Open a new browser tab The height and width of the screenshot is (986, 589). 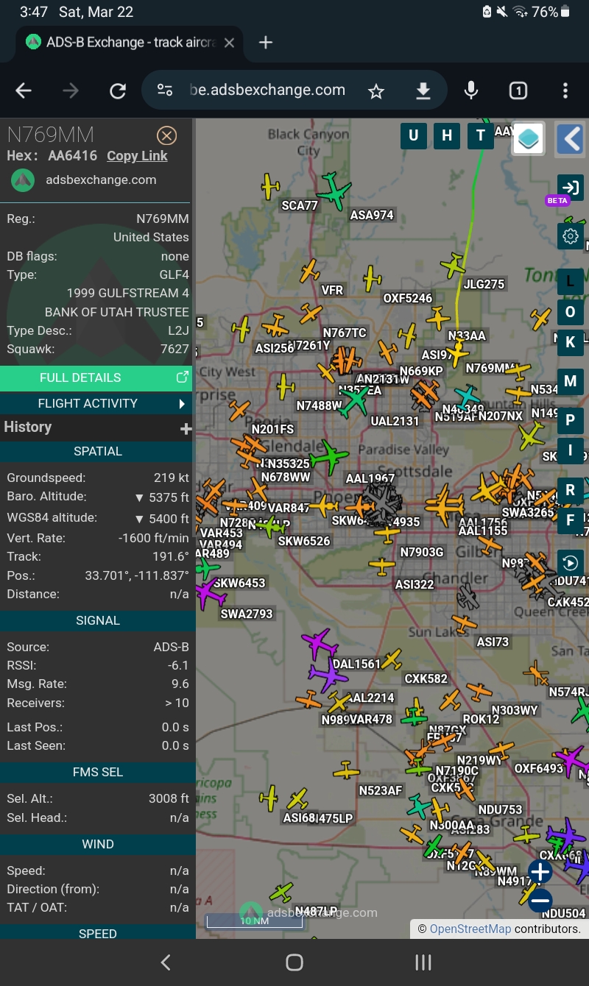pos(266,43)
